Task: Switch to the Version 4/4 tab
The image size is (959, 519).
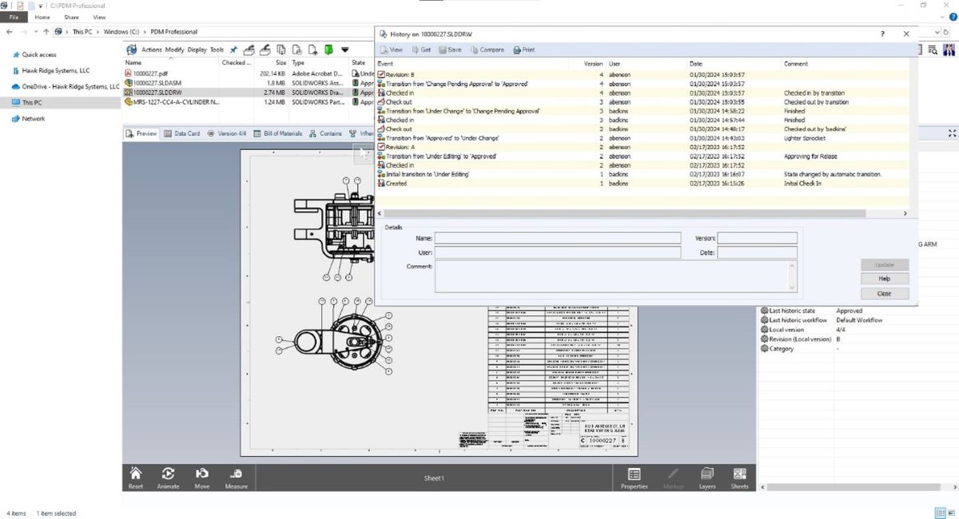Action: (x=228, y=133)
